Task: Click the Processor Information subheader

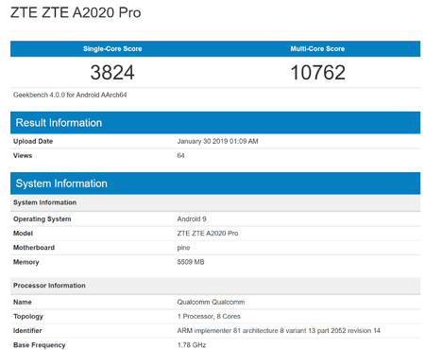Action: pos(215,286)
